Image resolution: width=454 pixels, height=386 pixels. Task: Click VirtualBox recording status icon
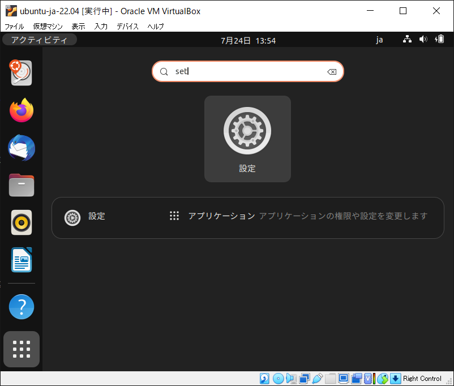point(357,379)
